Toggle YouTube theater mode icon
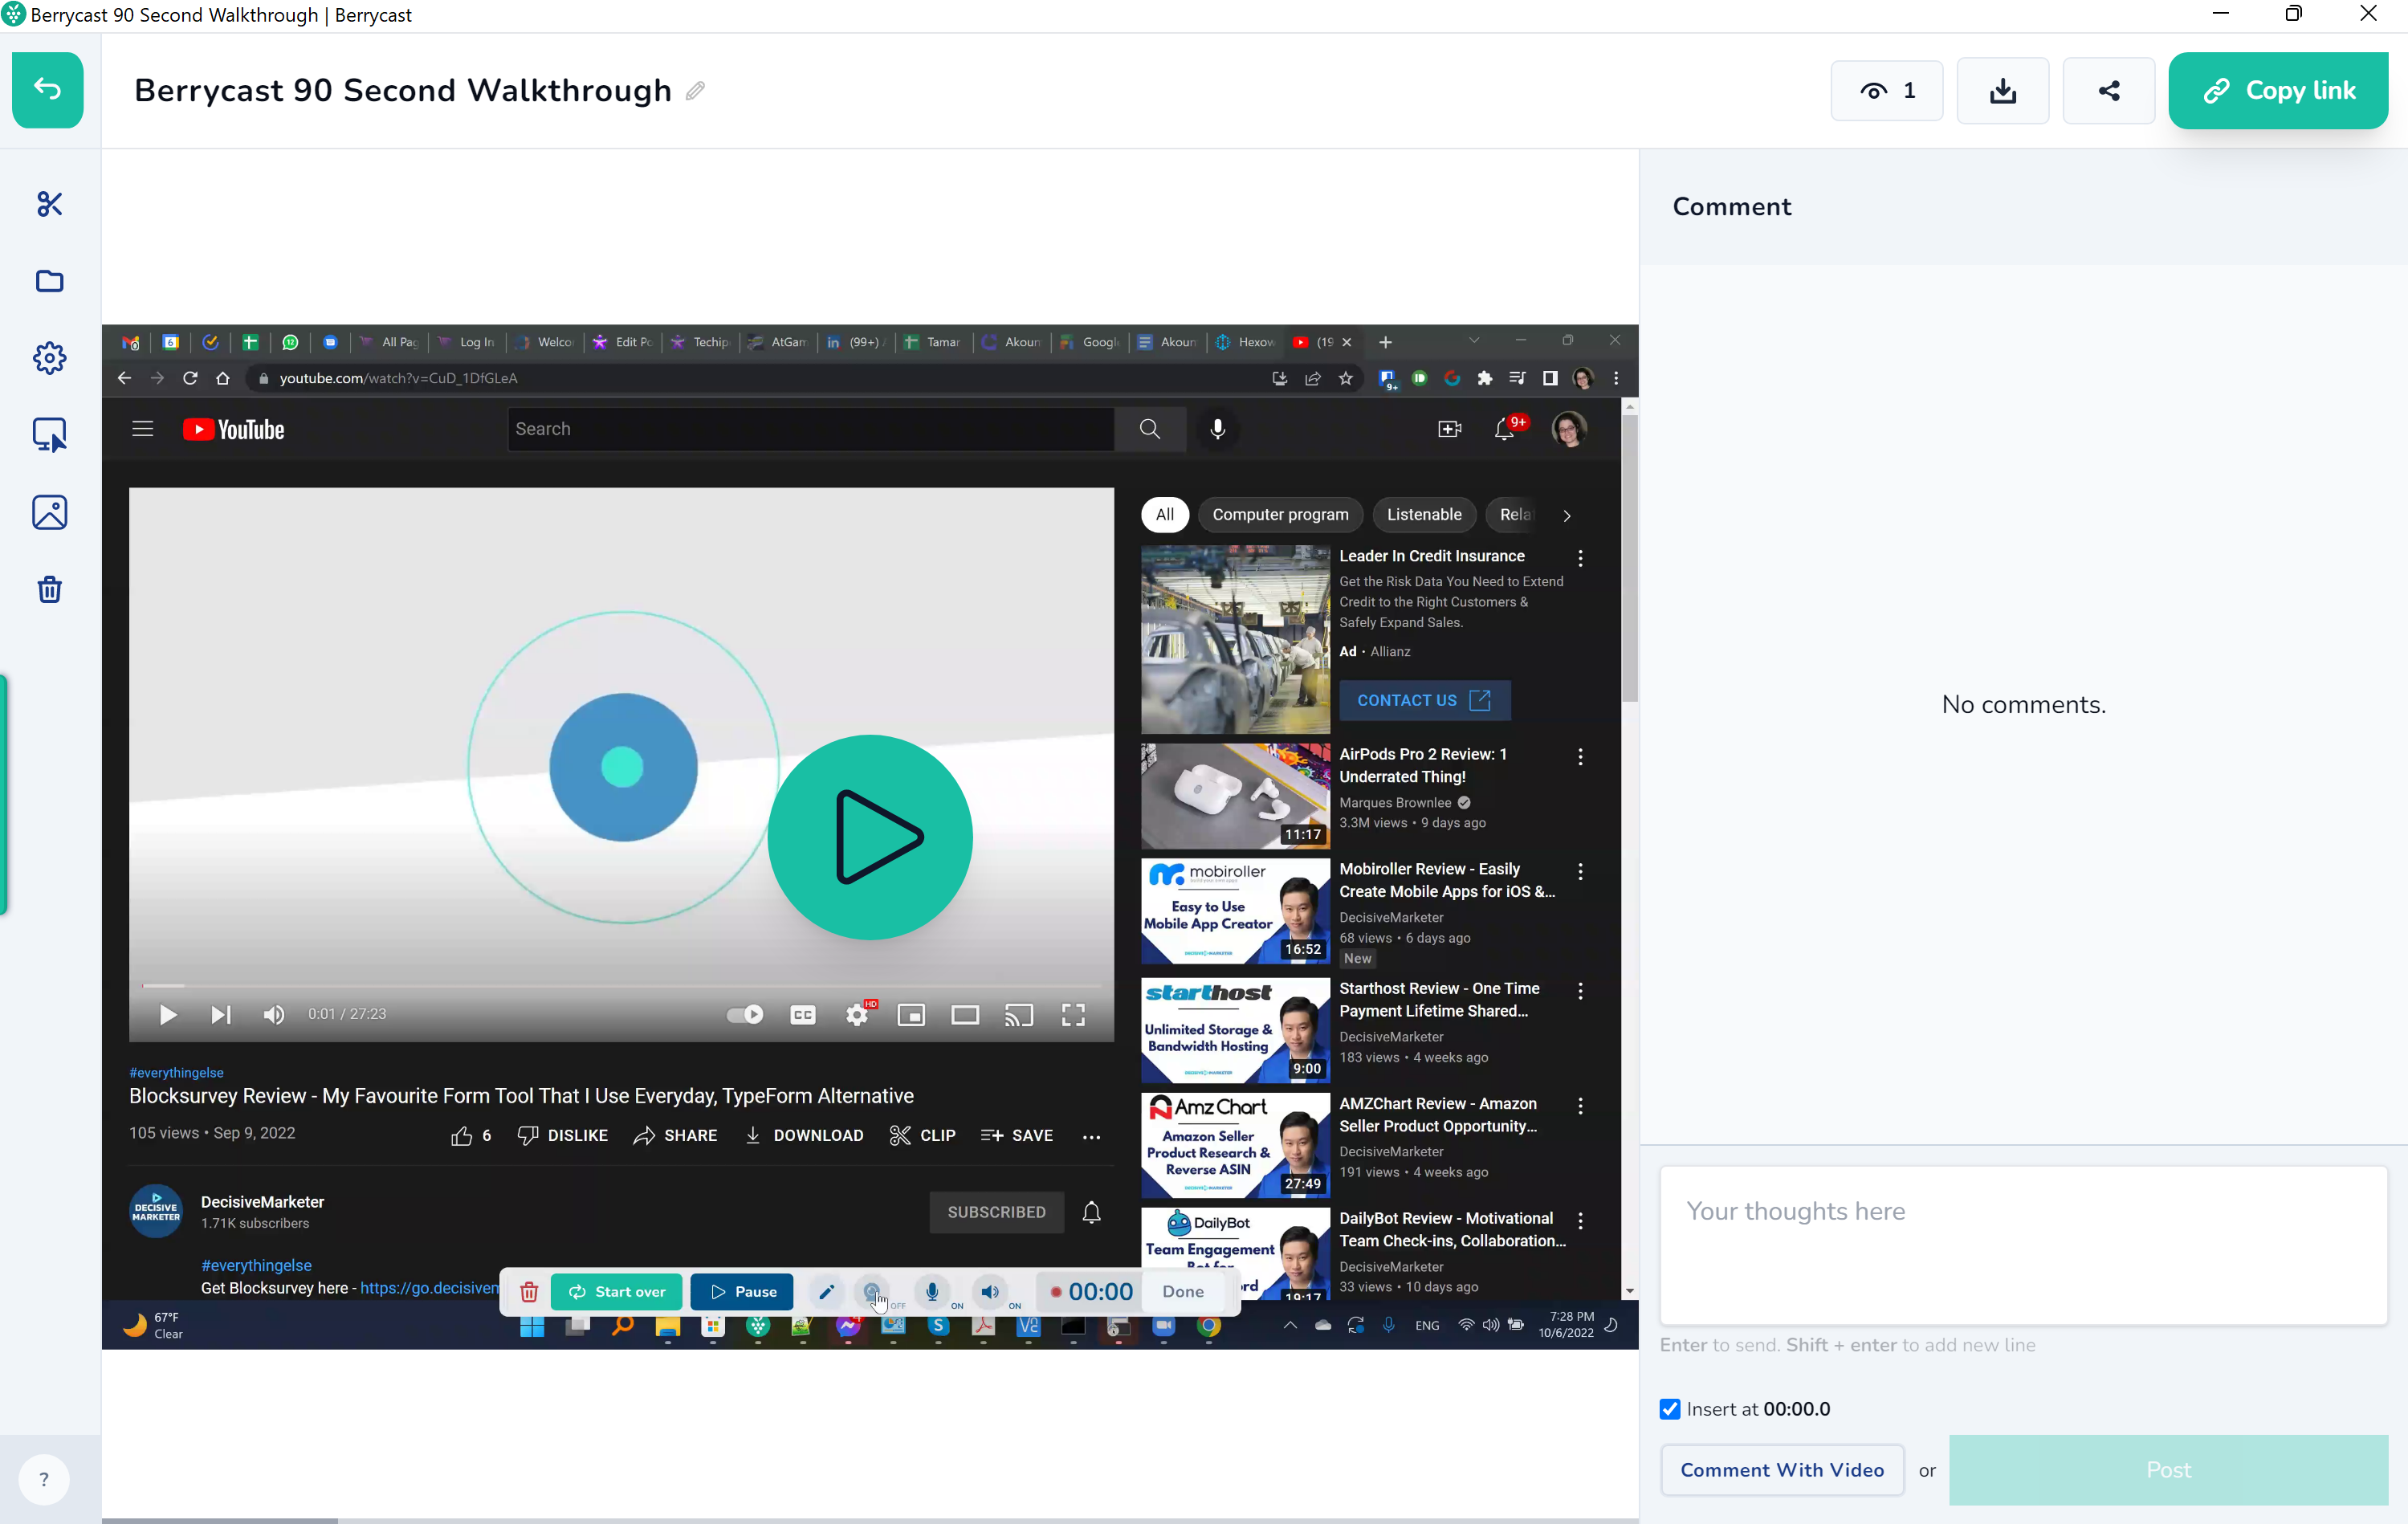This screenshot has height=1524, width=2408. [x=965, y=1015]
